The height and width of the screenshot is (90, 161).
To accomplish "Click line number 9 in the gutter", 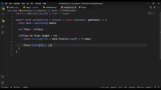I will [12, 39].
